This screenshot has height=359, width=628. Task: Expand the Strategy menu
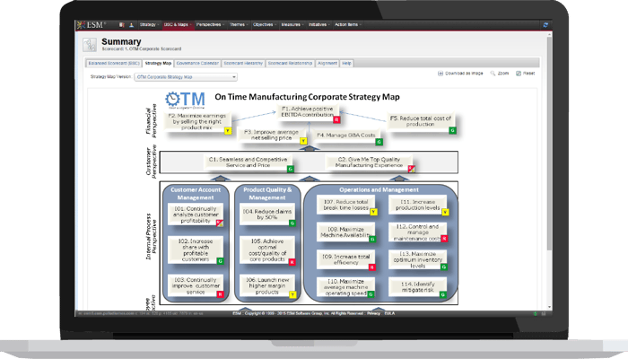point(149,25)
